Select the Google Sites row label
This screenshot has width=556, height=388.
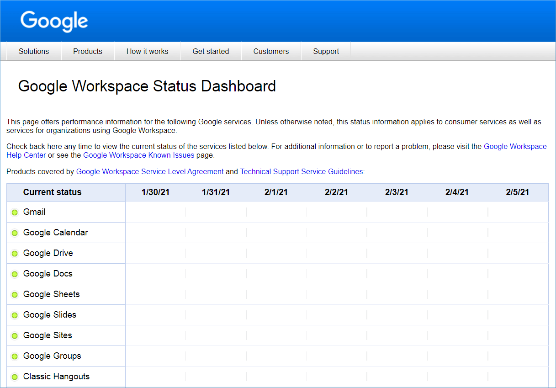pos(48,335)
